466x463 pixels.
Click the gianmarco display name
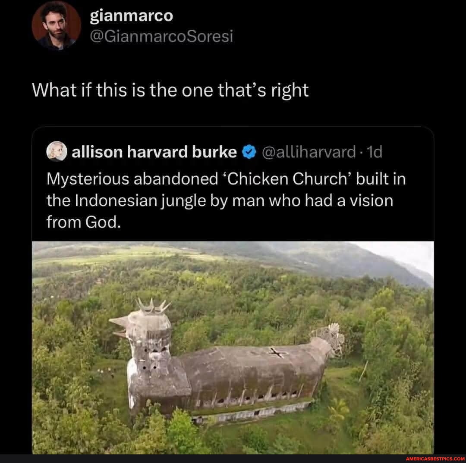[x=131, y=16]
